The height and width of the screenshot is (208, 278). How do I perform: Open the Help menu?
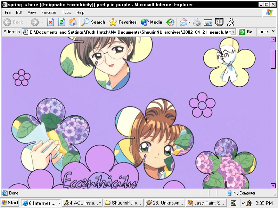pos(80,12)
